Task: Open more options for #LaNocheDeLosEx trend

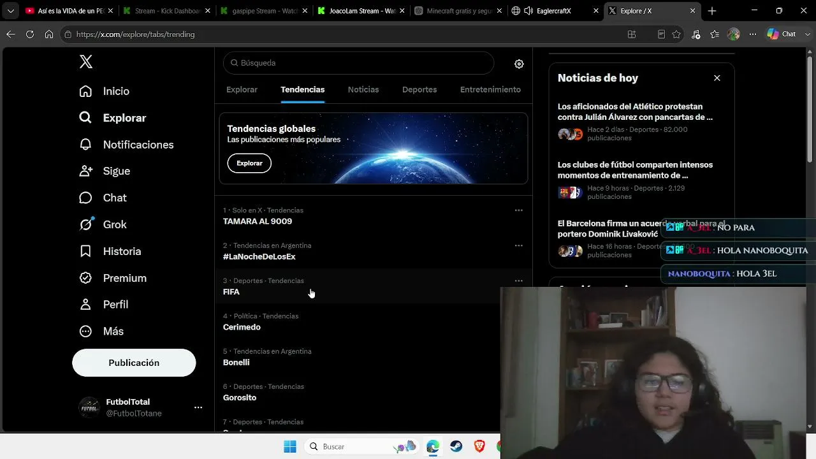Action: (x=519, y=245)
